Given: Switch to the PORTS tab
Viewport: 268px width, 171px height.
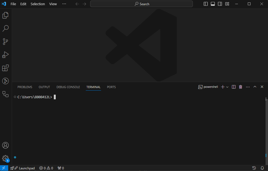Looking at the screenshot, I should pos(111,87).
